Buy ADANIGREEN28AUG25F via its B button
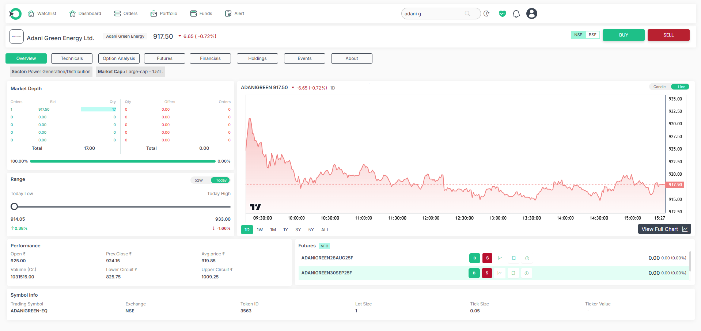 pos(475,258)
